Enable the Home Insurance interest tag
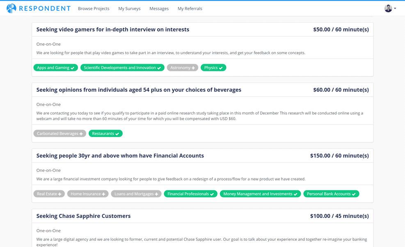 104,193
